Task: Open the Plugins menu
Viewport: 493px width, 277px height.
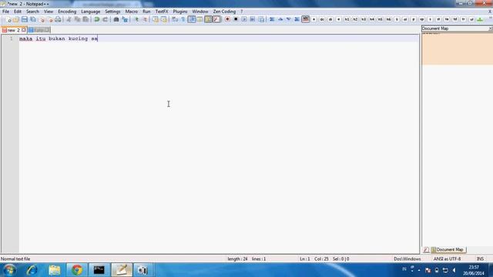Action: coord(179,12)
